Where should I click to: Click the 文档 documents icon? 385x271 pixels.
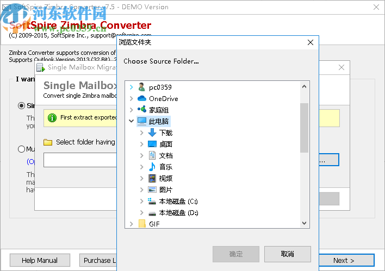pyautogui.click(x=152, y=155)
